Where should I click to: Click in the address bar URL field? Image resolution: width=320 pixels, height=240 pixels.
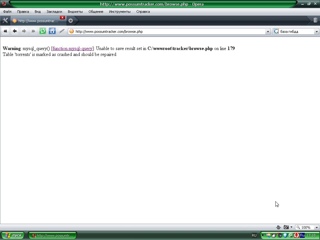pos(169,32)
